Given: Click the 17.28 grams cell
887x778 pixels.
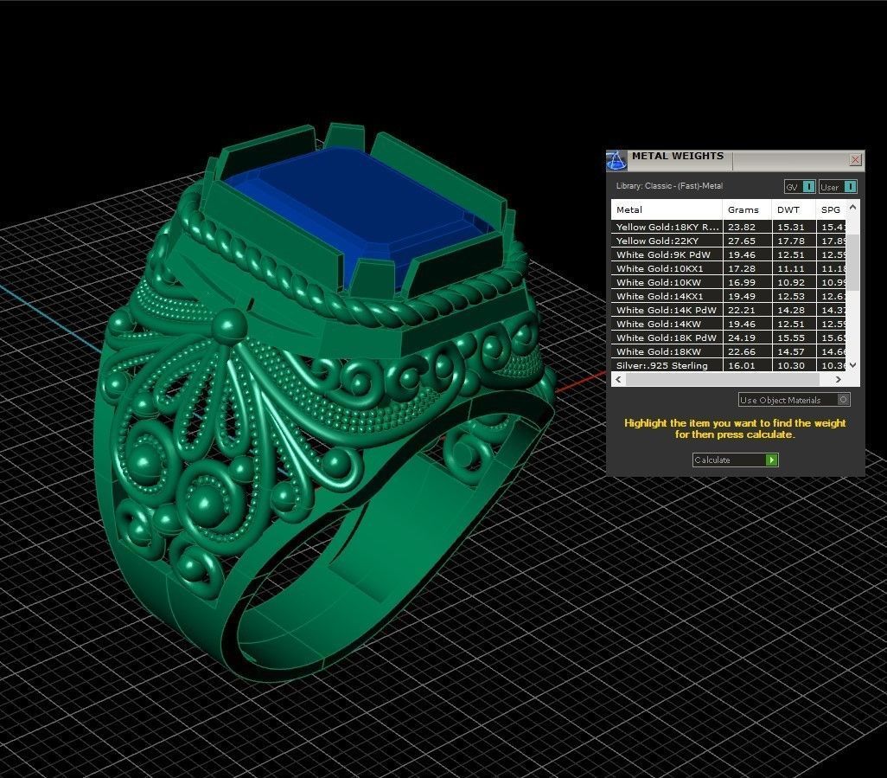Looking at the screenshot, I should [747, 268].
